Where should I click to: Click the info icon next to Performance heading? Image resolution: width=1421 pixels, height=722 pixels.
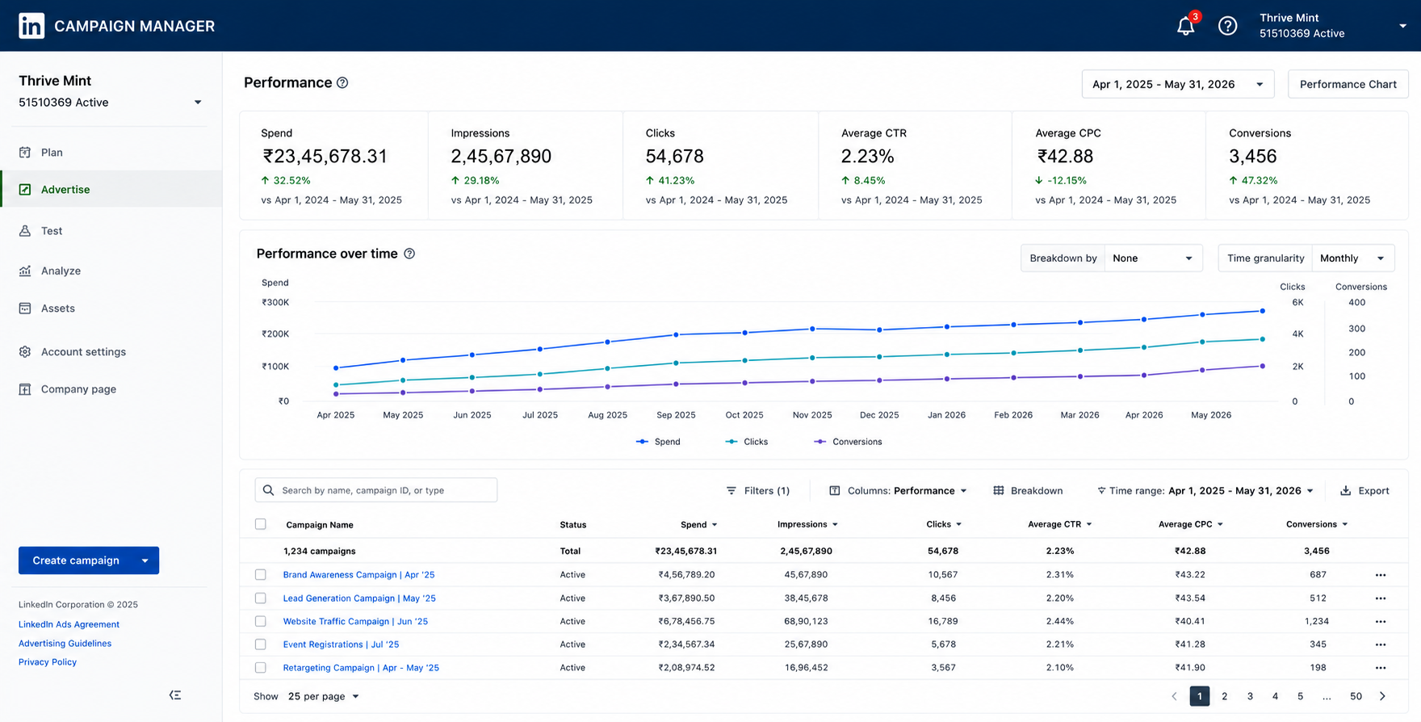click(342, 82)
